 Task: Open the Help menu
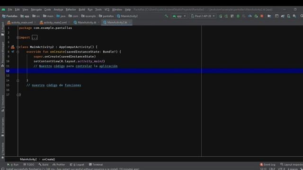tap(128, 9)
